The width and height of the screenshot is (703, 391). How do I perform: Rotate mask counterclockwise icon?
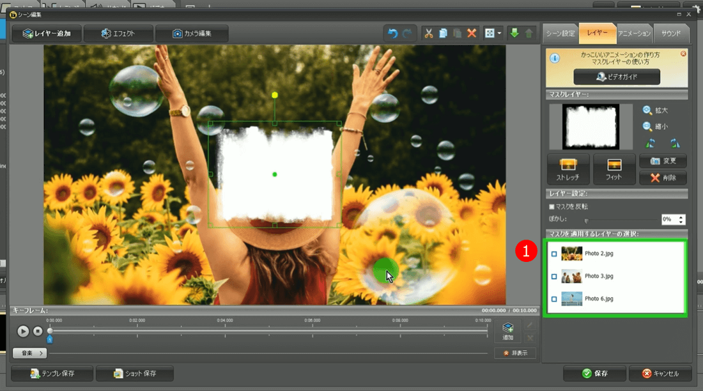tap(651, 143)
